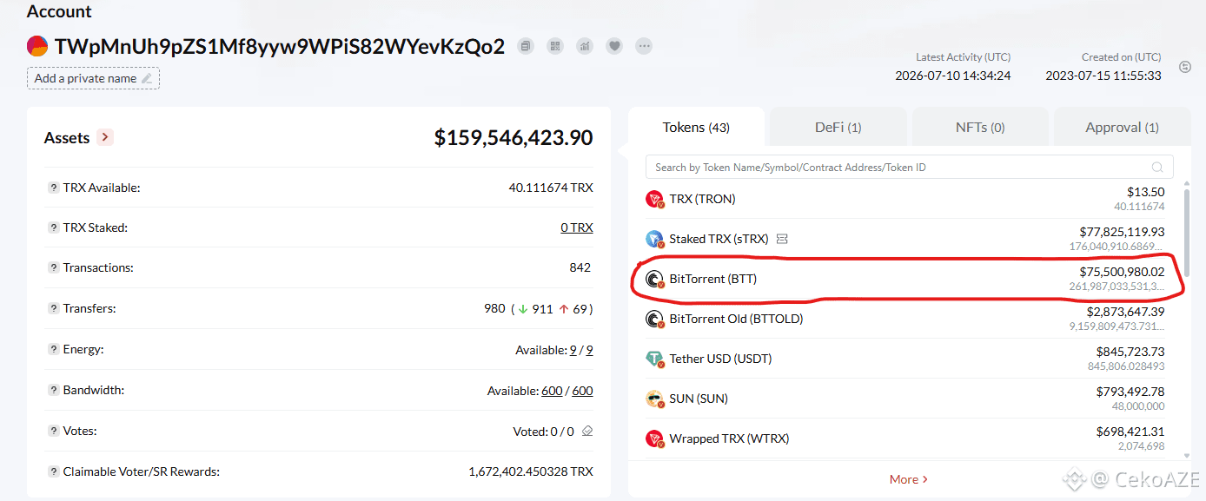Open the Staked TRX (sTRX) token name
The height and width of the screenshot is (501, 1206).
pyautogui.click(x=719, y=239)
